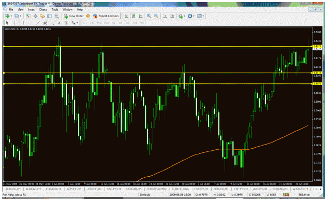Switch to the M1 timeframe button

[85, 23]
